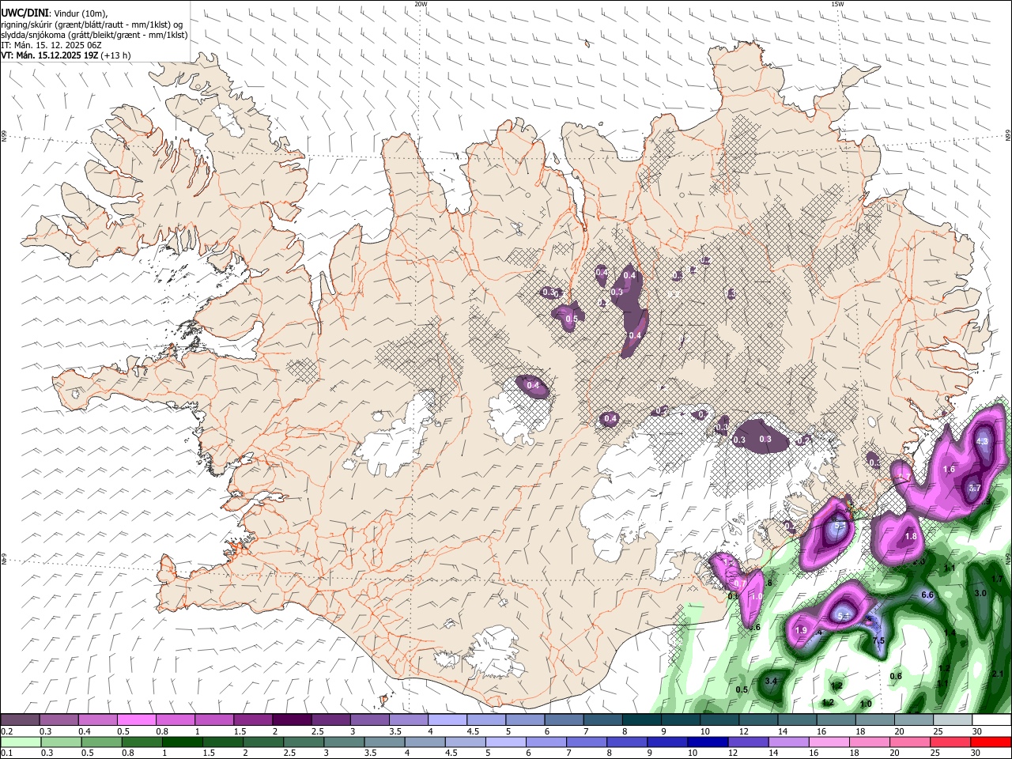
Task: Pick the lilac rain swatch labelled 14
Action: click(788, 742)
